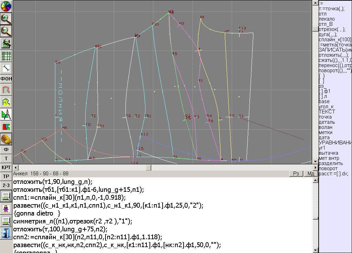Click the ТР toolbar button

click(x=6, y=176)
